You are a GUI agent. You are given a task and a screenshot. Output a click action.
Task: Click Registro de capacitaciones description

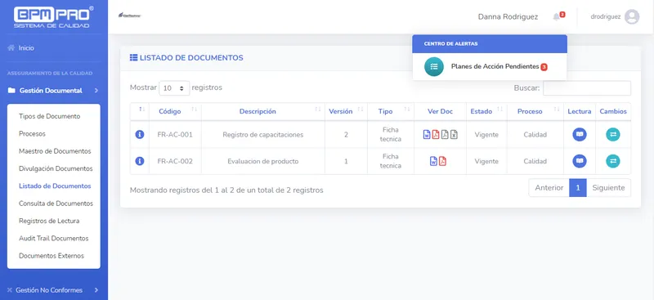tap(263, 134)
